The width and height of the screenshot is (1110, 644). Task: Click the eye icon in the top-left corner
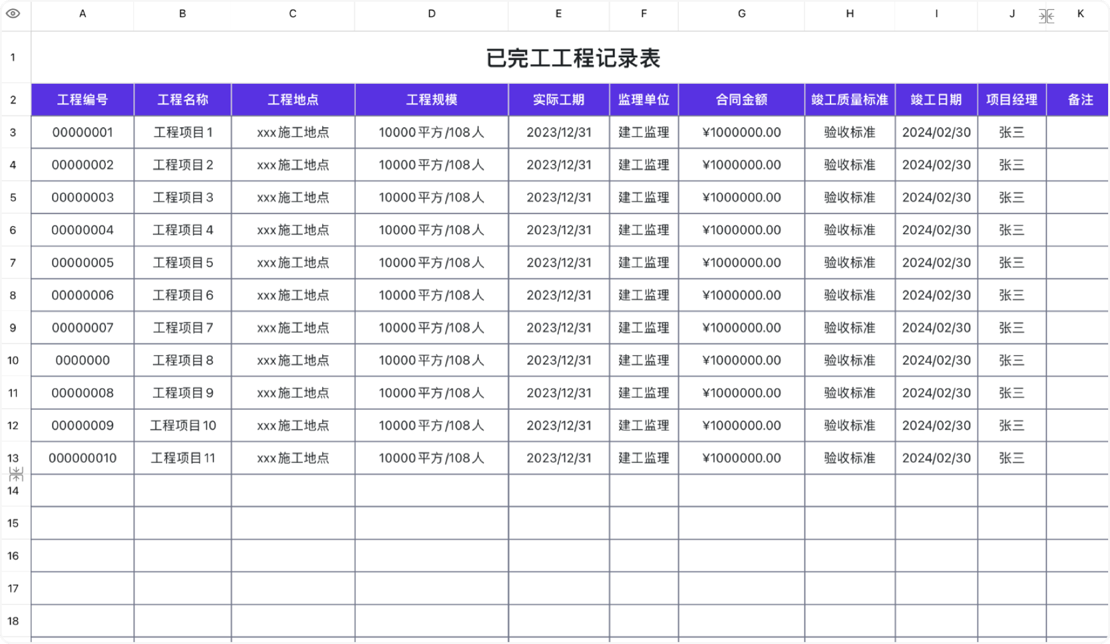click(x=13, y=13)
